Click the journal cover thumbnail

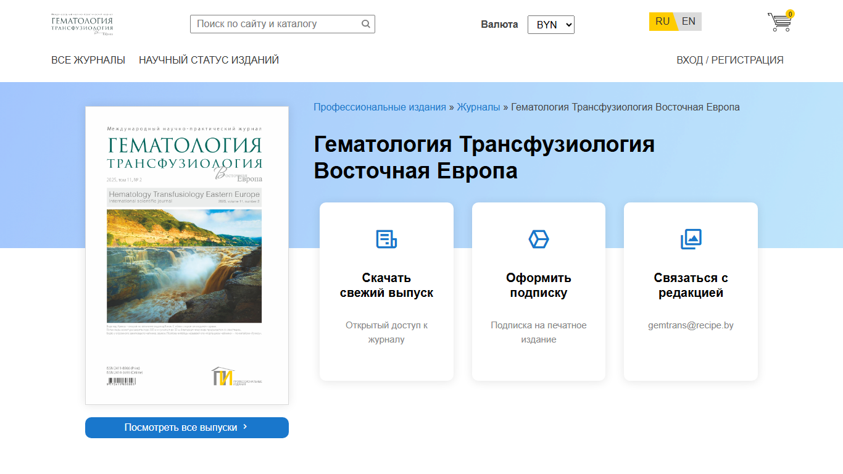(x=187, y=256)
